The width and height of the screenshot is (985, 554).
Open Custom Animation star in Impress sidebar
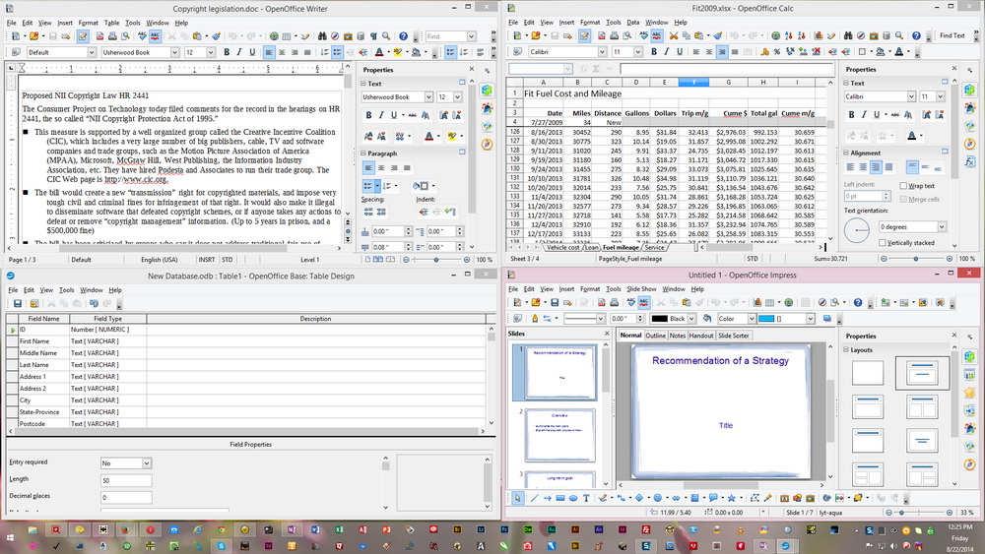970,393
